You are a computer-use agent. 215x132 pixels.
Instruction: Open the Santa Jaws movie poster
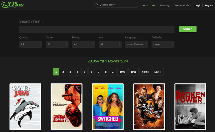[25, 107]
